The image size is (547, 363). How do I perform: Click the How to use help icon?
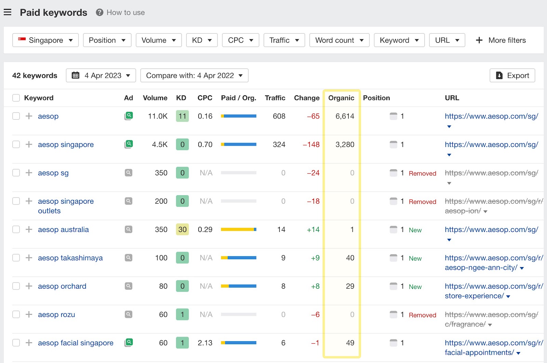point(99,13)
